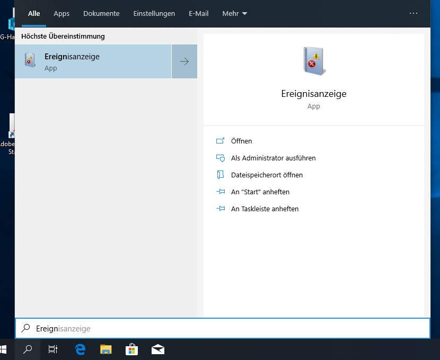Image resolution: width=440 pixels, height=360 pixels.
Task: Launch Microsoft Edge from the taskbar
Action: pos(80,349)
